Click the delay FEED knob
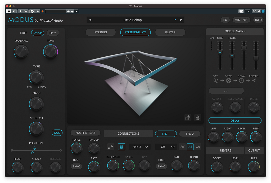Viewport: 271px width, 183px height. pyautogui.click(x=256, y=137)
